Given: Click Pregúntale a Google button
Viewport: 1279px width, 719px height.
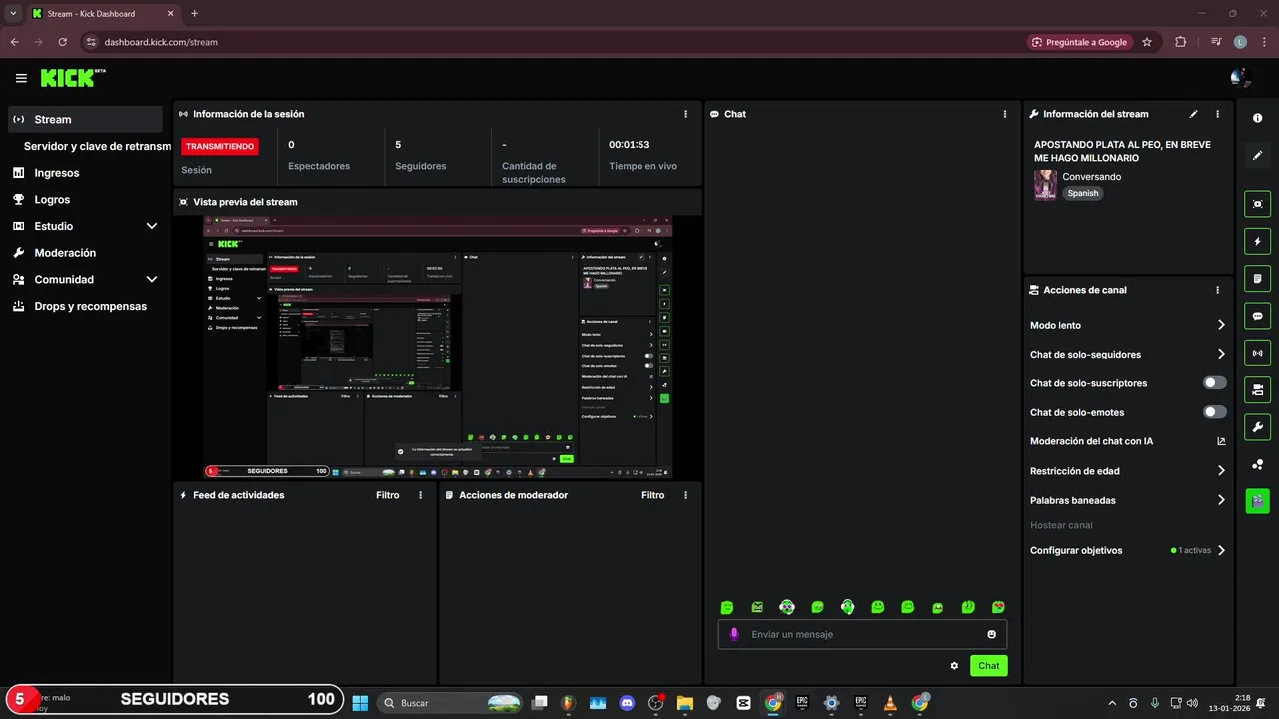Looking at the screenshot, I should 1079,42.
